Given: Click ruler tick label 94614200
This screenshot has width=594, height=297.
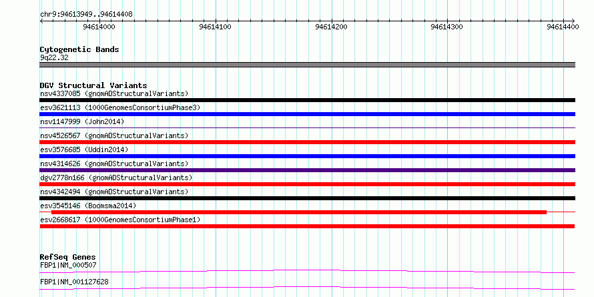Looking at the screenshot, I should tap(331, 27).
